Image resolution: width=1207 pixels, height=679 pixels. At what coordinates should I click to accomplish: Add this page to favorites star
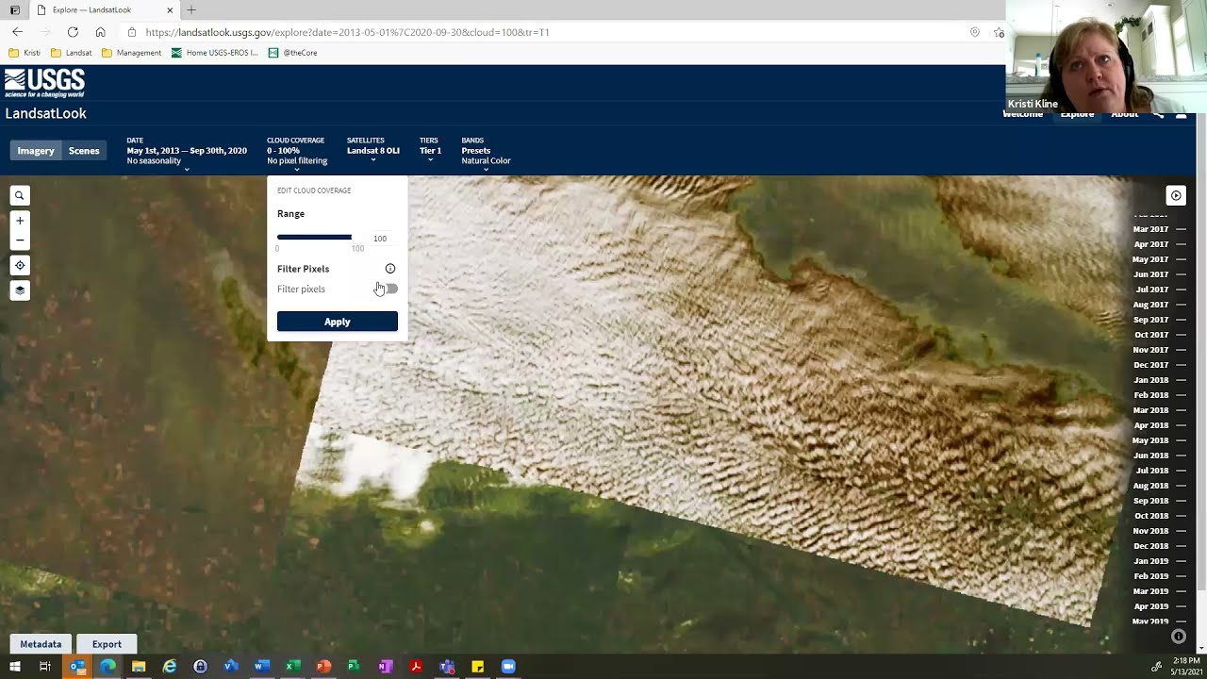point(999,32)
